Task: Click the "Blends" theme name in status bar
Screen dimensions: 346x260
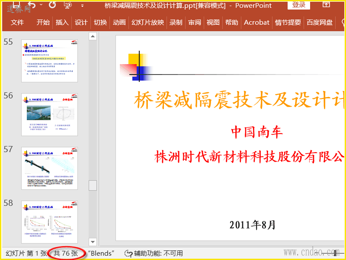Action: (101, 253)
